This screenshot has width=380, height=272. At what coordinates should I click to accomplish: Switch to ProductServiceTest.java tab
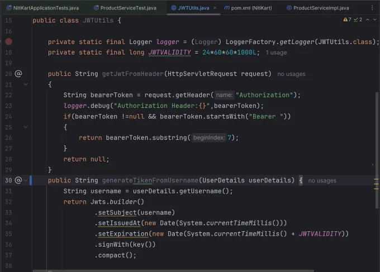point(125,8)
